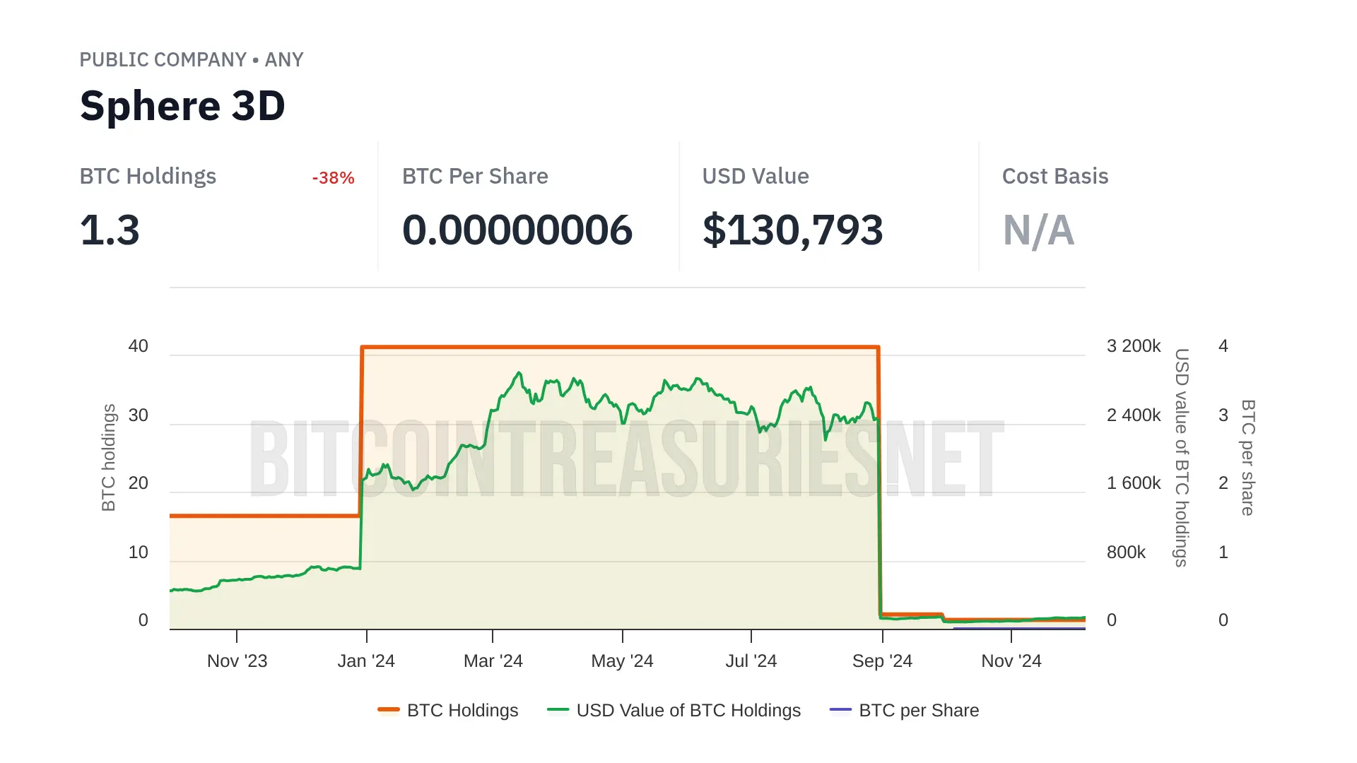Toggle the BTC Holdings legend series

pos(462,710)
